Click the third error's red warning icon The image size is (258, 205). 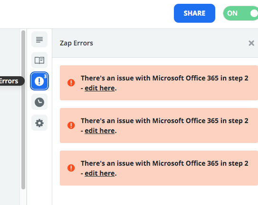tap(71, 168)
